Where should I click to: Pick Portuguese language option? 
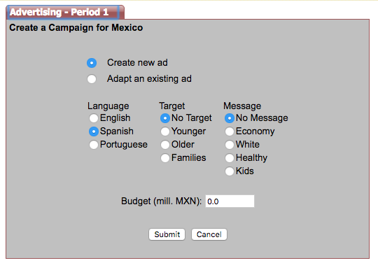(94, 145)
